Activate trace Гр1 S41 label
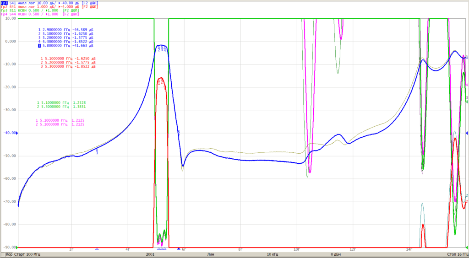The height and width of the screenshot is (258, 469). [x=8, y=3]
